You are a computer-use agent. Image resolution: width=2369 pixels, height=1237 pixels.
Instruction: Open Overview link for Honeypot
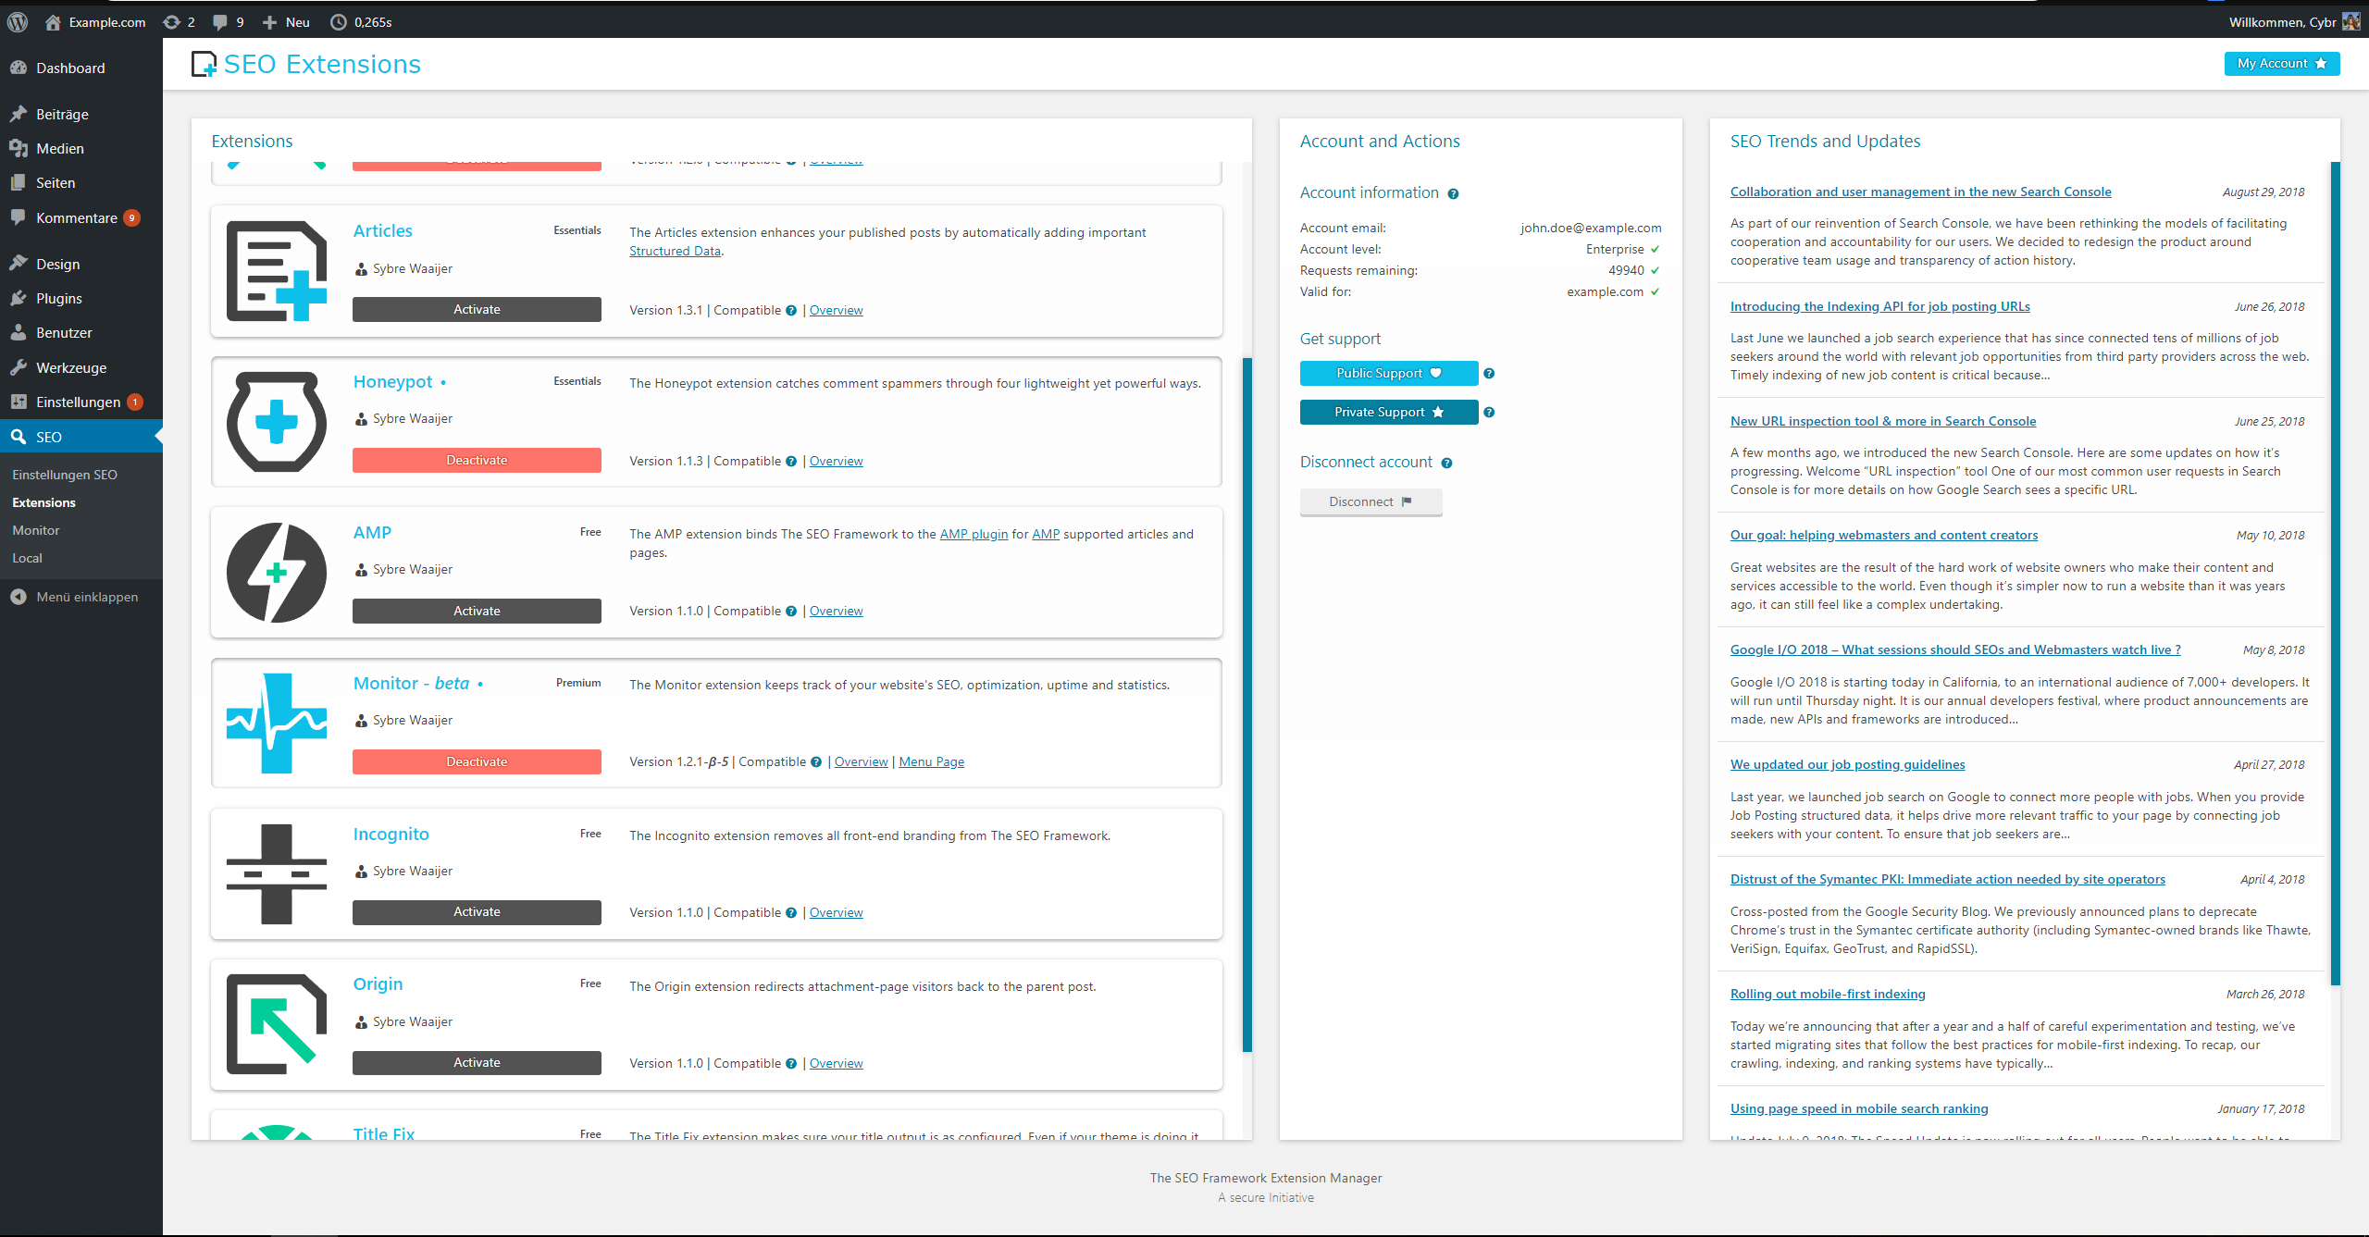(836, 461)
